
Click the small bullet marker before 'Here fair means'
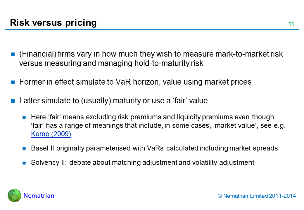(25, 118)
